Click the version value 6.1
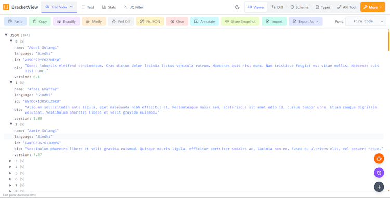 pos(36,77)
